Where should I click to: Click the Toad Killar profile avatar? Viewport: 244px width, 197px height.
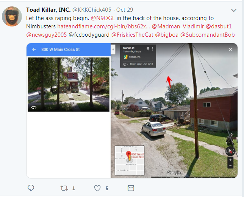click(x=12, y=16)
